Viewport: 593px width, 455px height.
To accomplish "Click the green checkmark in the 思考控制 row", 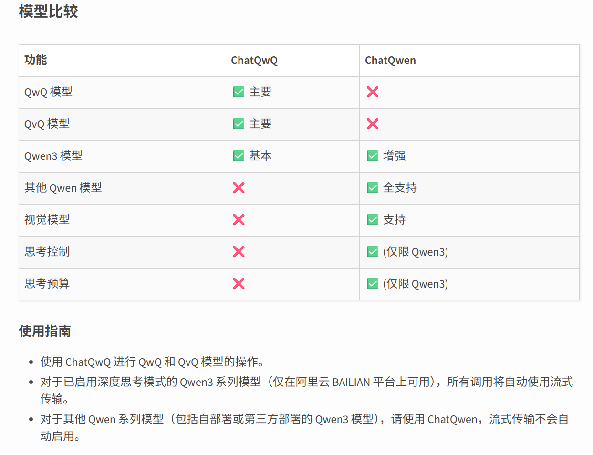I will point(373,252).
